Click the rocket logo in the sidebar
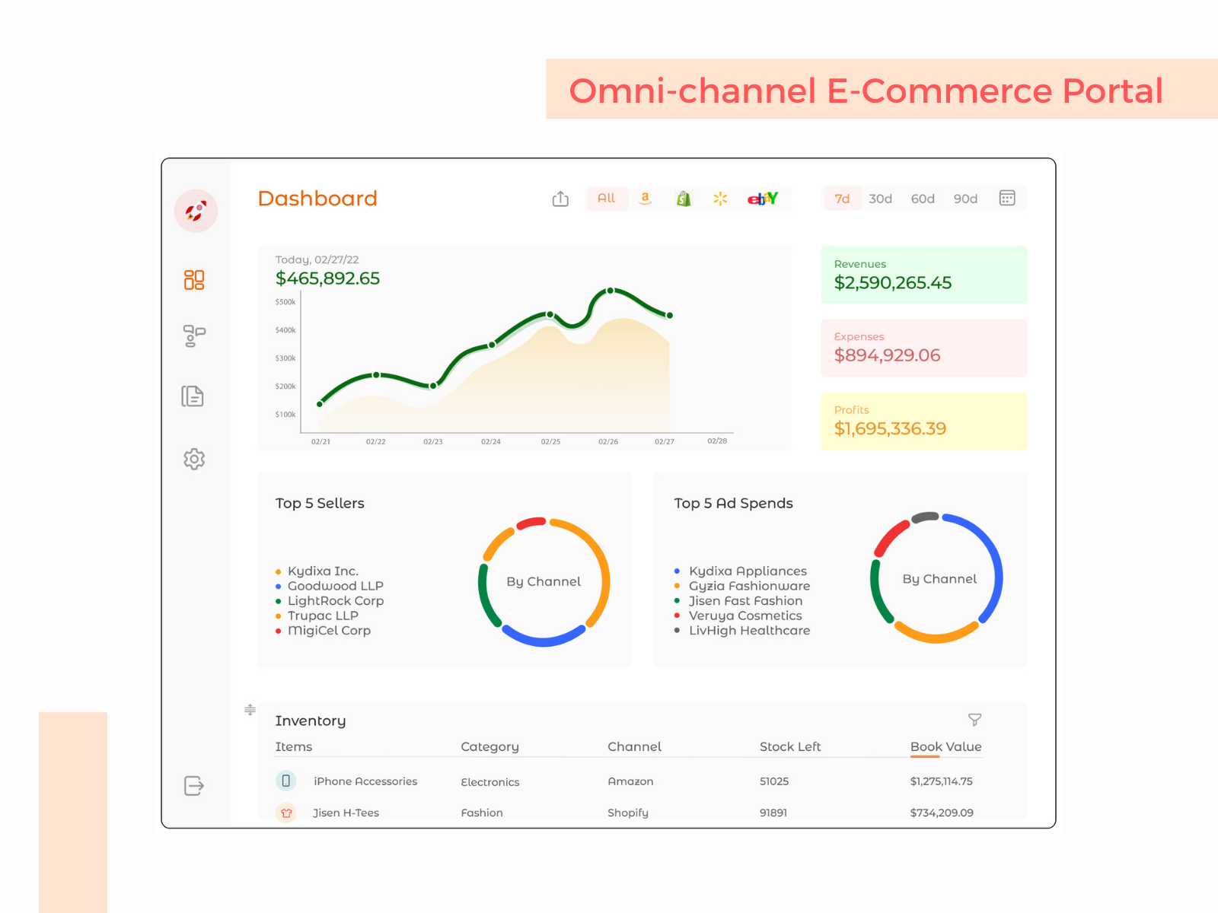The image size is (1218, 913). (196, 211)
